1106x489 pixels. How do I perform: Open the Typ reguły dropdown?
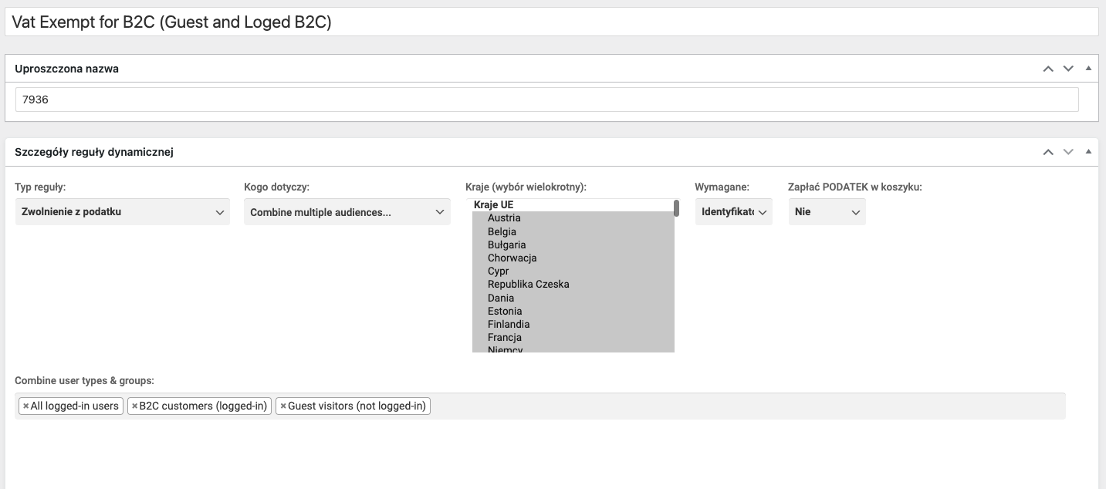[122, 212]
